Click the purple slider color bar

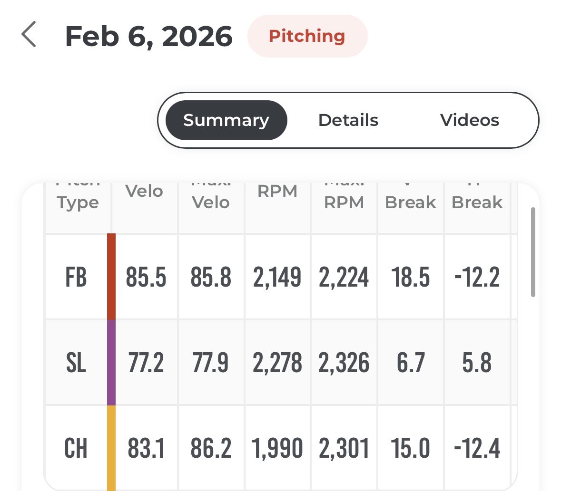[x=111, y=362]
